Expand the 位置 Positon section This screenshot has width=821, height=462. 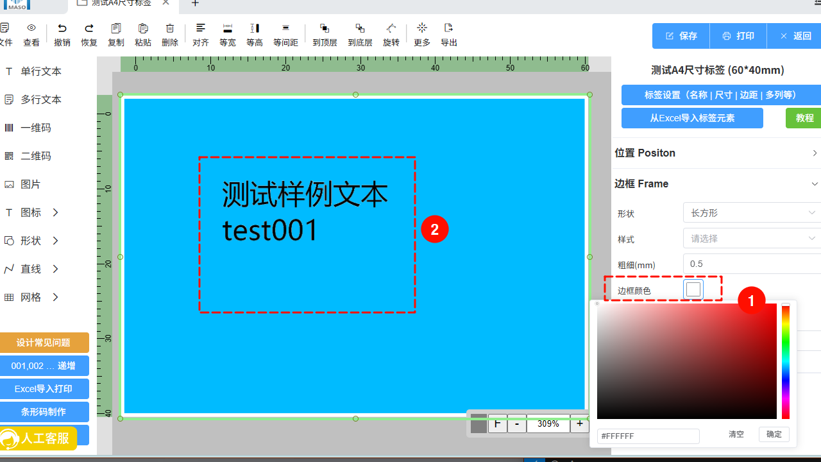[x=717, y=153]
